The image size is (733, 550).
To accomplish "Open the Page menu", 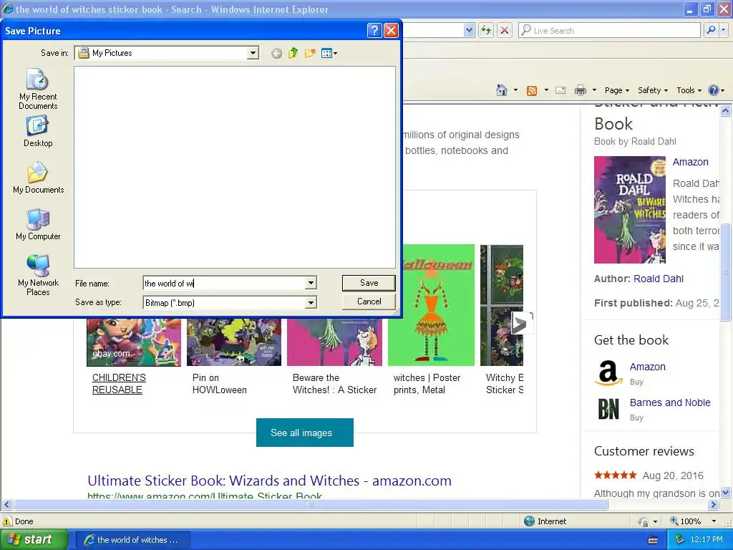I will [616, 90].
